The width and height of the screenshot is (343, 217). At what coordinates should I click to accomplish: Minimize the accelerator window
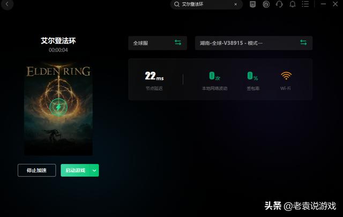[x=323, y=4]
